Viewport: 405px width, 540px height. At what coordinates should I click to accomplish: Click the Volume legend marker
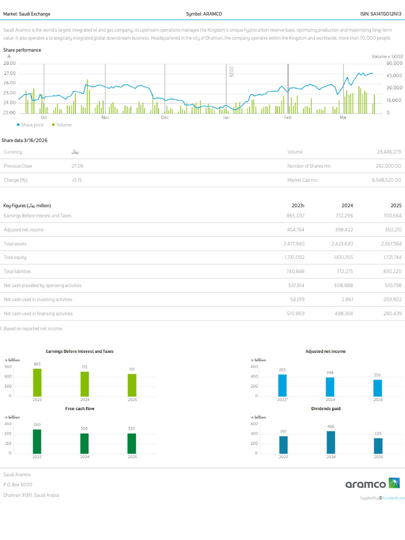[x=53, y=125]
